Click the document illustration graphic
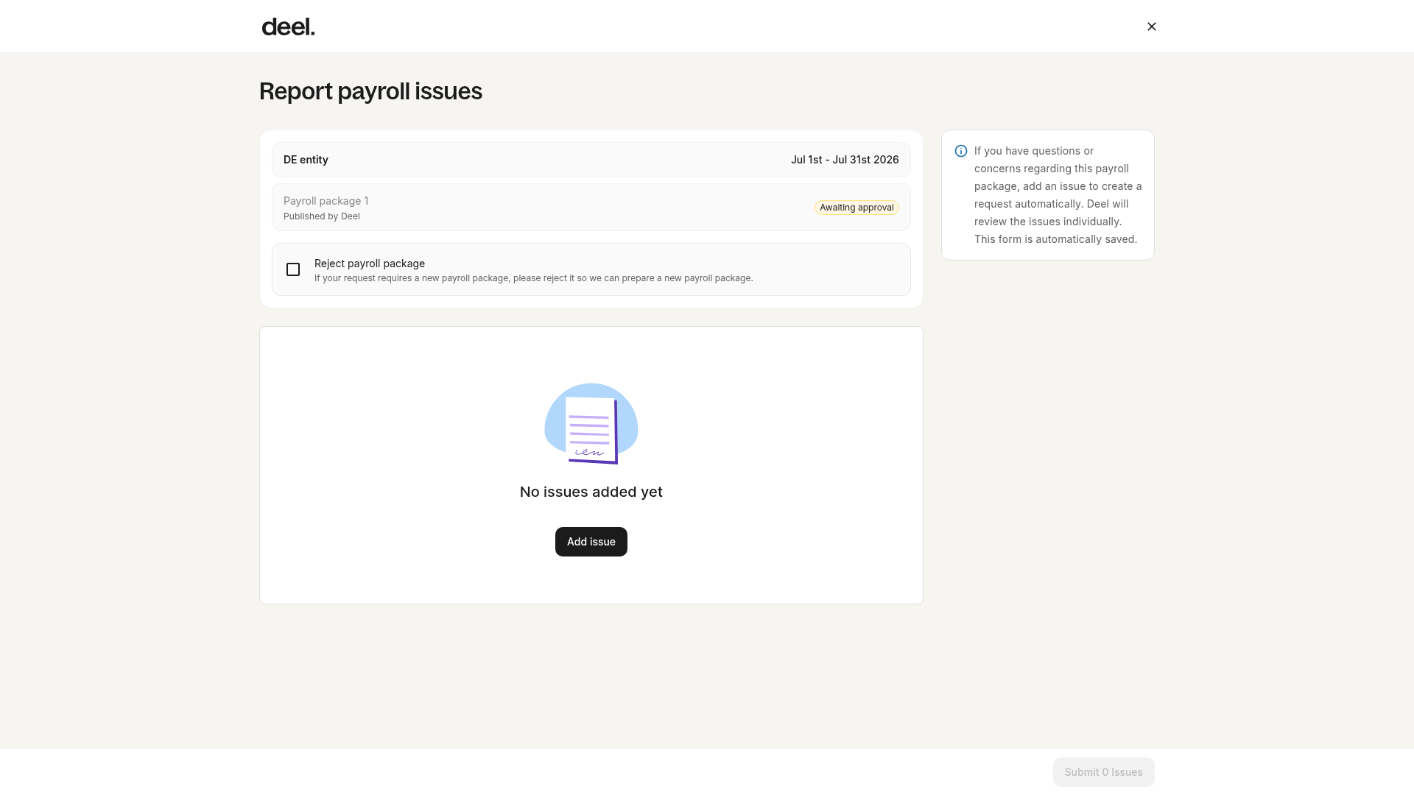 (x=591, y=424)
